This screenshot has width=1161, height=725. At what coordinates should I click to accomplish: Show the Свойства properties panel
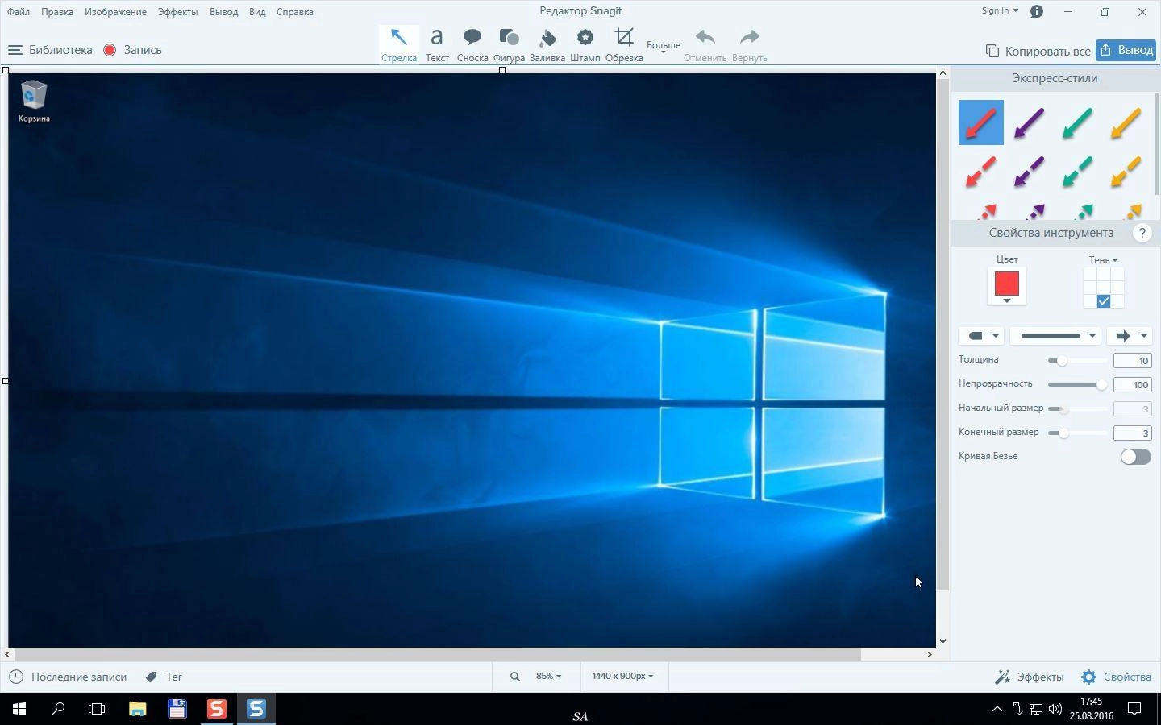1117,677
